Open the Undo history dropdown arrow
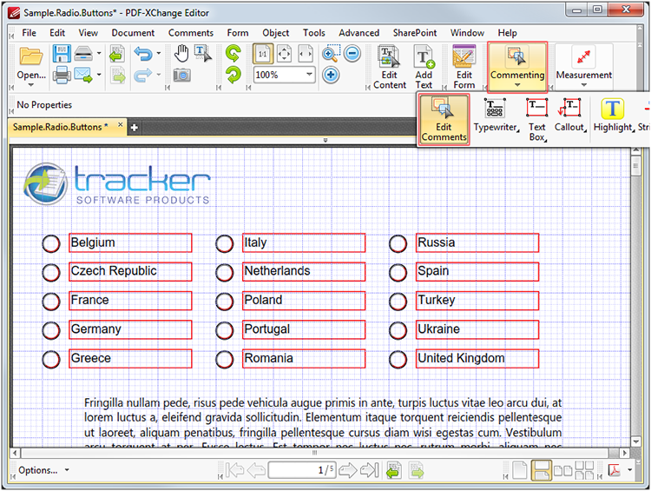The height and width of the screenshot is (491, 651). 159,53
